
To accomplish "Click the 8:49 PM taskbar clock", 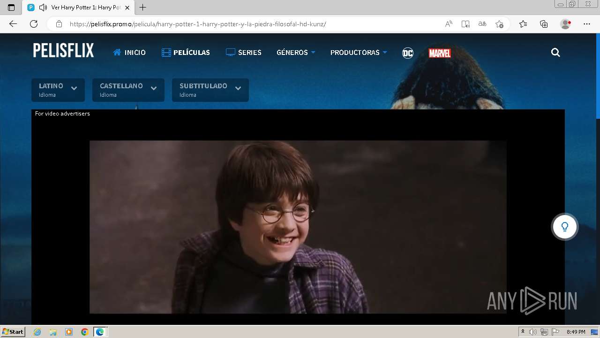I will click(x=576, y=332).
